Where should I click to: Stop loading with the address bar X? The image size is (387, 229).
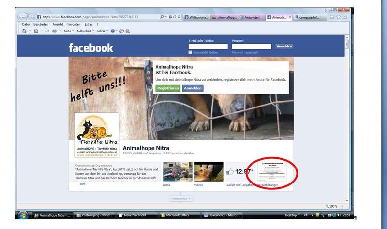pyautogui.click(x=179, y=17)
